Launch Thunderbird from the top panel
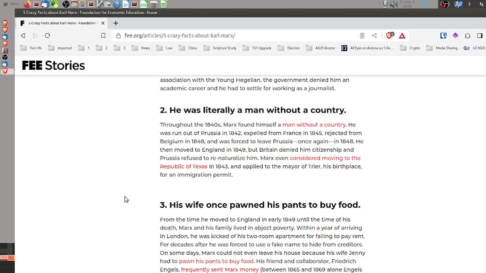486x273 pixels. tap(45, 4)
